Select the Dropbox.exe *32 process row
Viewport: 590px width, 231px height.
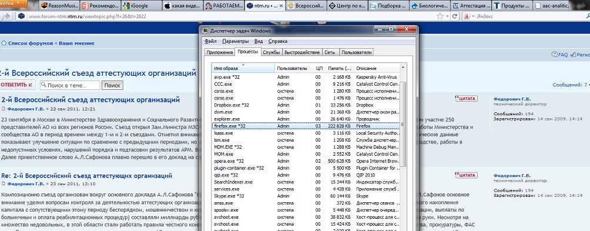306,105
